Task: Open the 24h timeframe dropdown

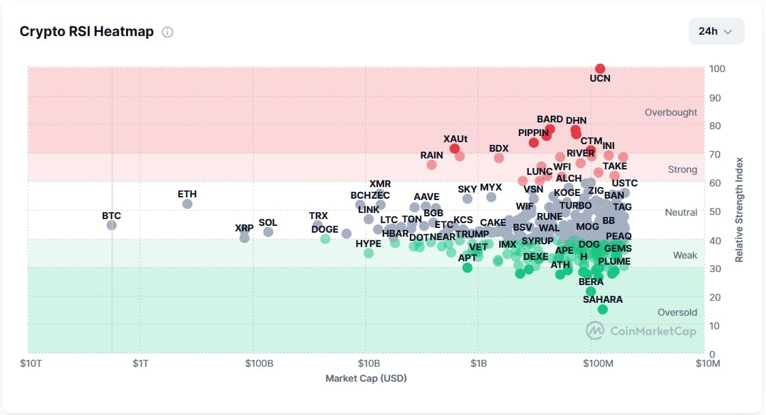Action: tap(716, 31)
